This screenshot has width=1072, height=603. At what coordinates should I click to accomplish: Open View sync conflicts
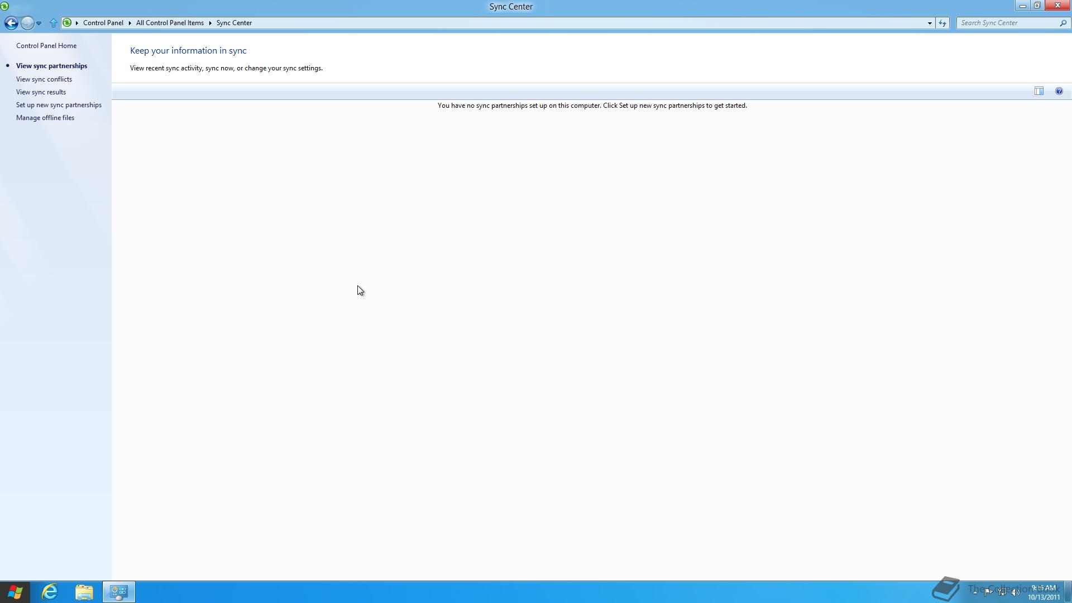pyautogui.click(x=44, y=79)
